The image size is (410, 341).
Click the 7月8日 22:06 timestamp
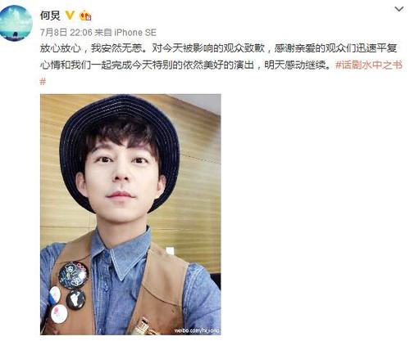tap(66, 33)
